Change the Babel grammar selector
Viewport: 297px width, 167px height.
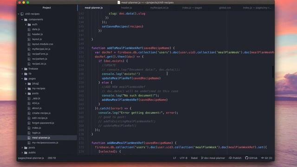(194, 158)
